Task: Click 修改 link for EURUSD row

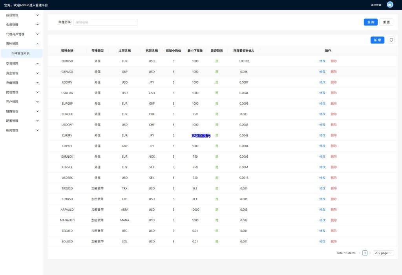Action: (x=322, y=61)
